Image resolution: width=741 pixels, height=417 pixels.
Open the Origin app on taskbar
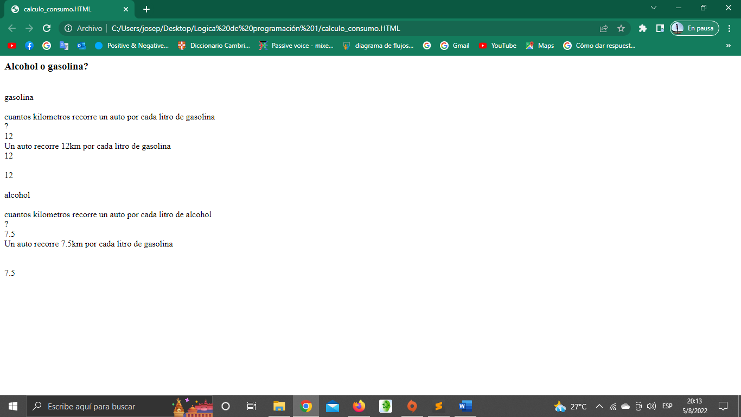click(x=412, y=406)
